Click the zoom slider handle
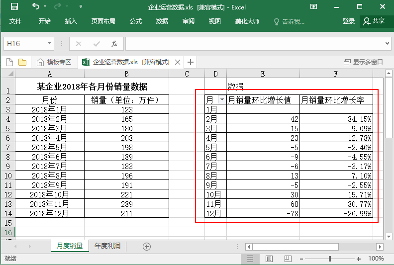The height and width of the screenshot is (265, 394). click(330, 259)
